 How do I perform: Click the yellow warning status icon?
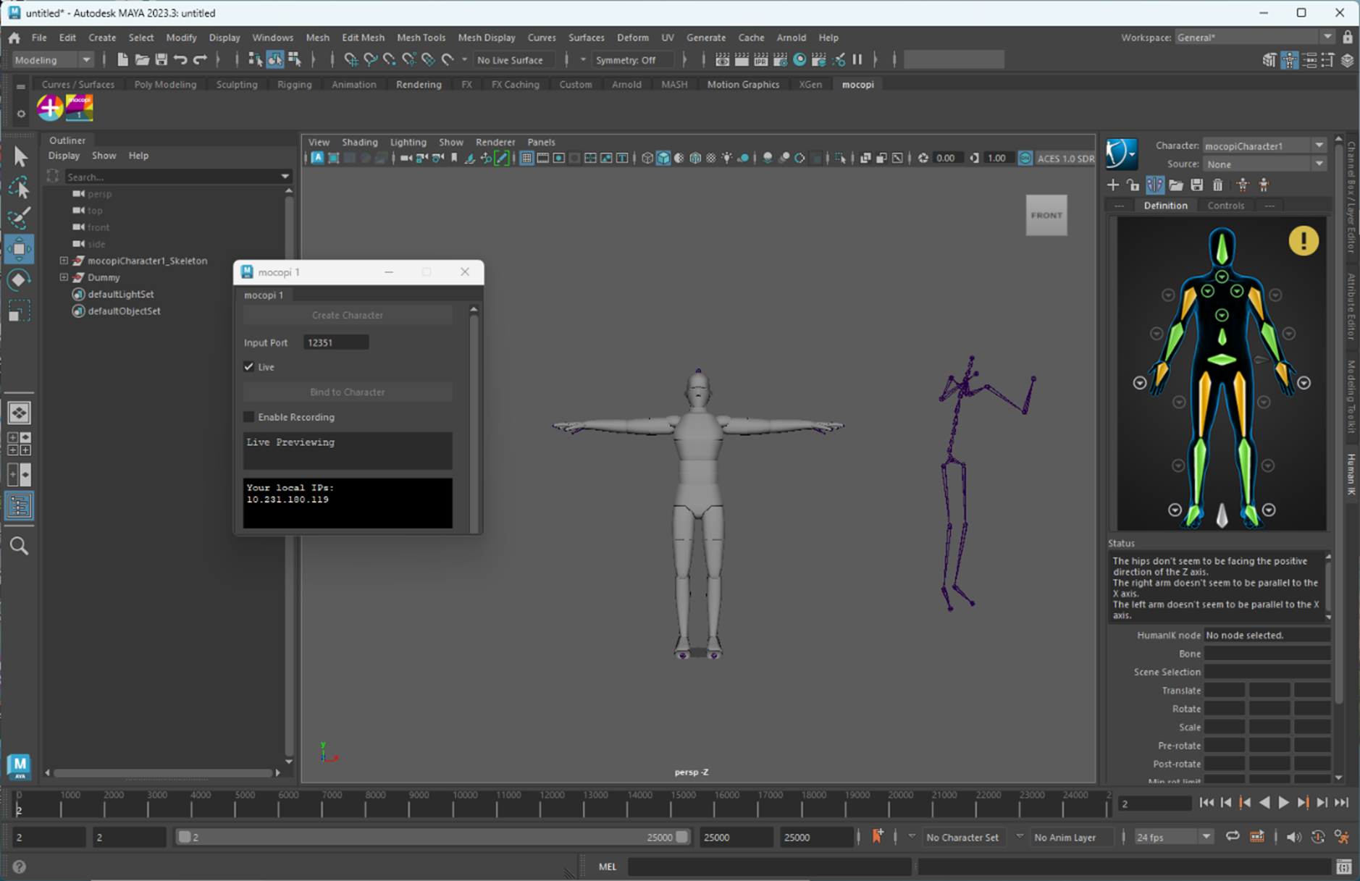(1303, 241)
